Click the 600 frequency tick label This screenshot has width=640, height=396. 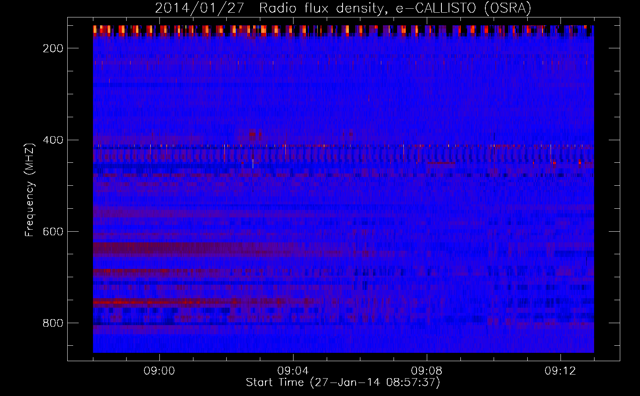click(53, 232)
